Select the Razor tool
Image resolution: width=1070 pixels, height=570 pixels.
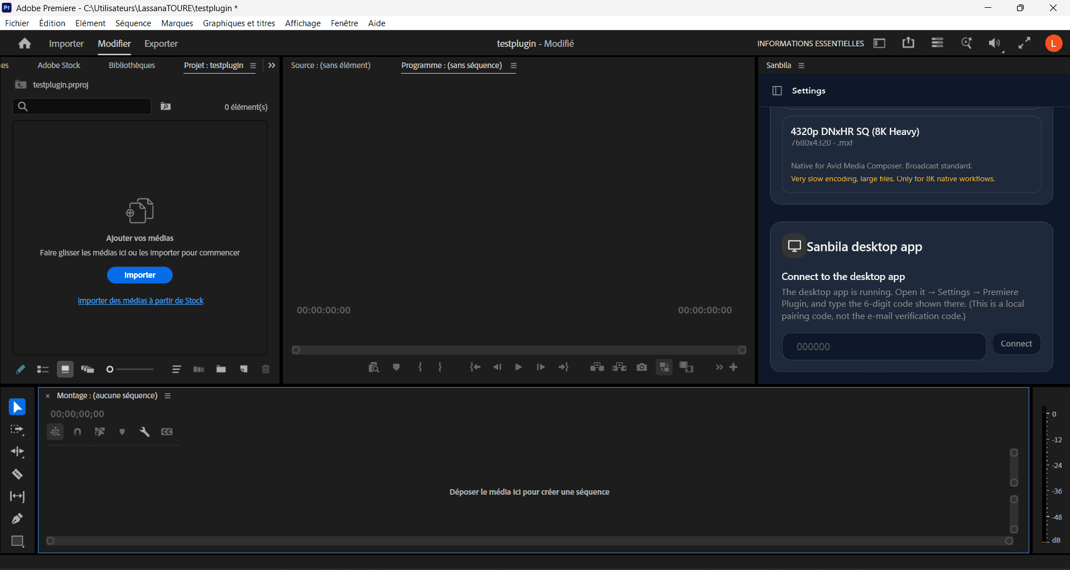coord(17,474)
